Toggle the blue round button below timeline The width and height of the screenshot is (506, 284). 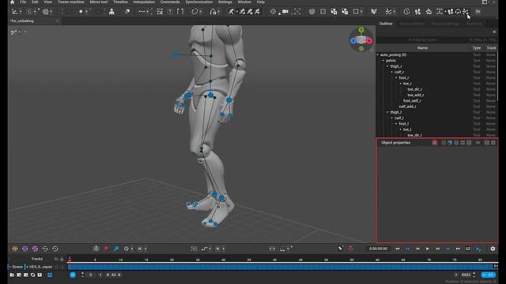73,275
